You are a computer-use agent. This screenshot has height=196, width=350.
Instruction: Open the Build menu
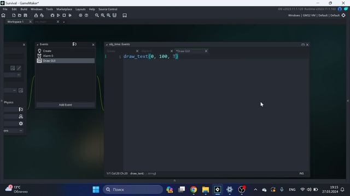coord(24,9)
